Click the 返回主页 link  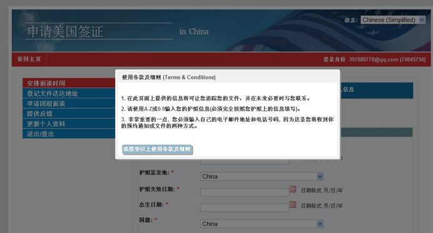29,59
